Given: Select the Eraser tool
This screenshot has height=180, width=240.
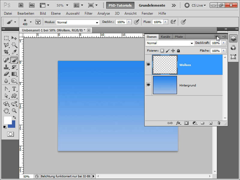Looking at the screenshot, I should 6,74.
